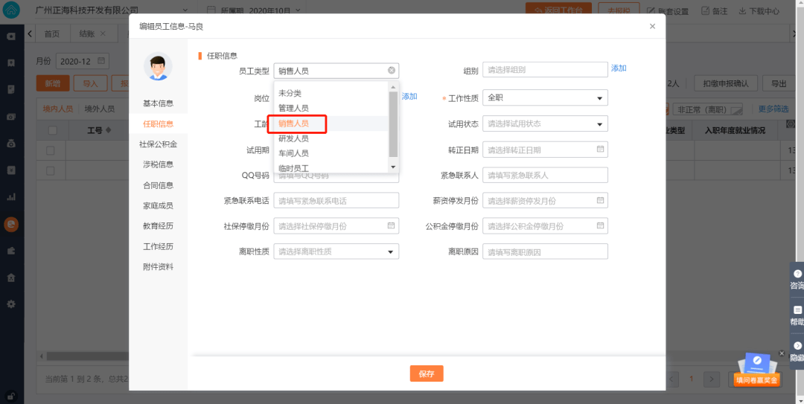Clear the 员工类型 field with the x icon

coord(392,70)
